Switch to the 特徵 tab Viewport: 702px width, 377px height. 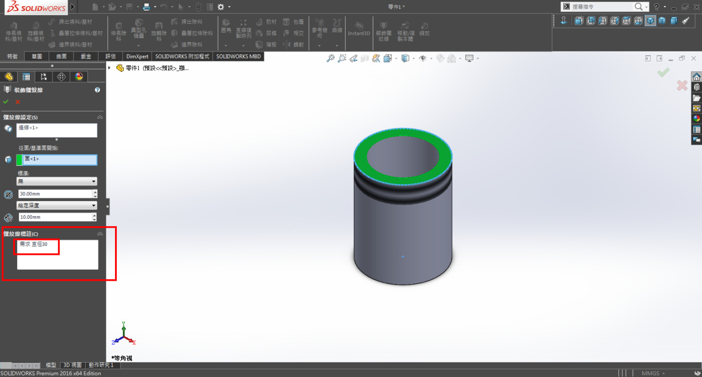pyautogui.click(x=12, y=56)
